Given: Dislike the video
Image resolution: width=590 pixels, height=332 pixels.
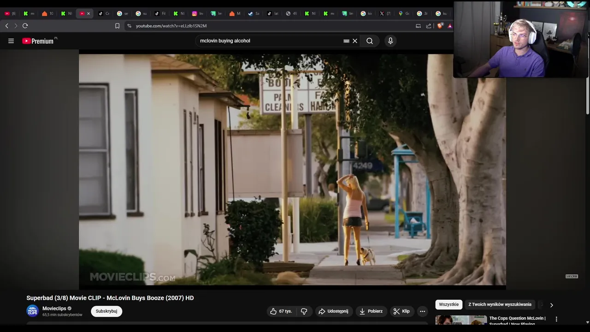Looking at the screenshot, I should tap(304, 311).
